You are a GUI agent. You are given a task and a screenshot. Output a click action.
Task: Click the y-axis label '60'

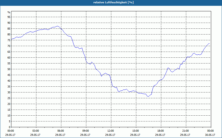point(9,58)
